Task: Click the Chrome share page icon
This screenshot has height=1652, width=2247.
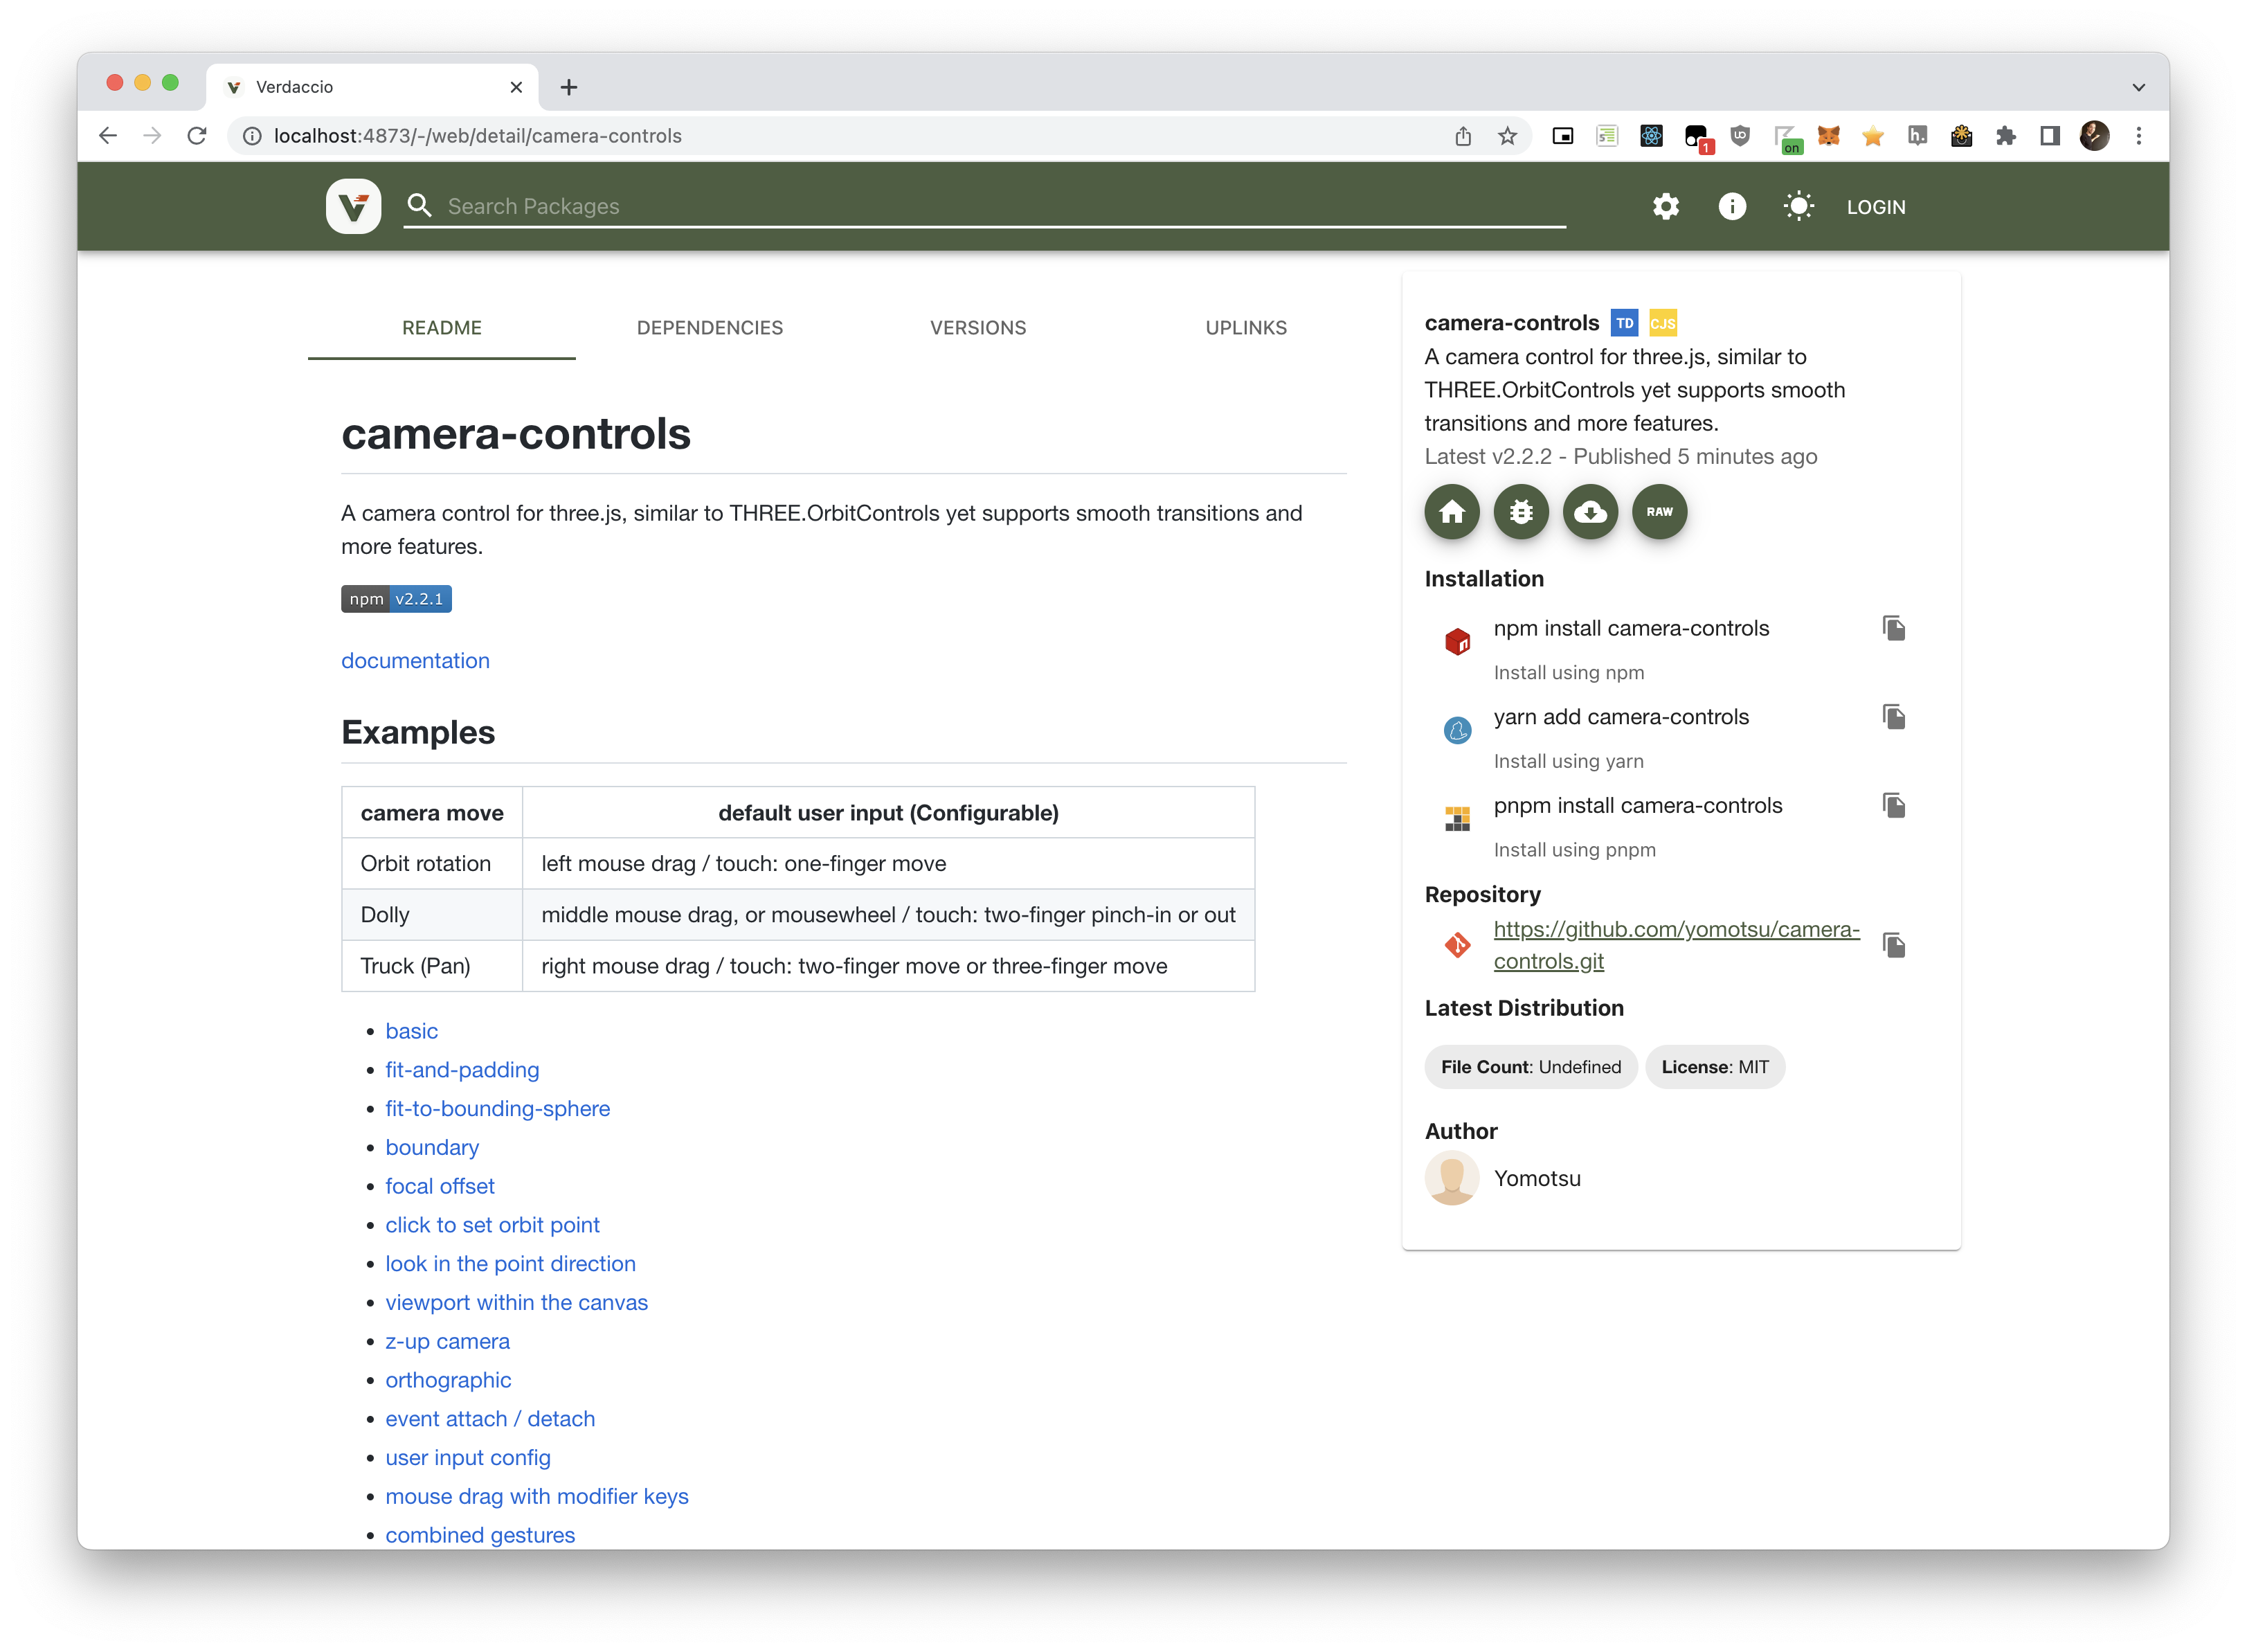Action: coord(1462,136)
